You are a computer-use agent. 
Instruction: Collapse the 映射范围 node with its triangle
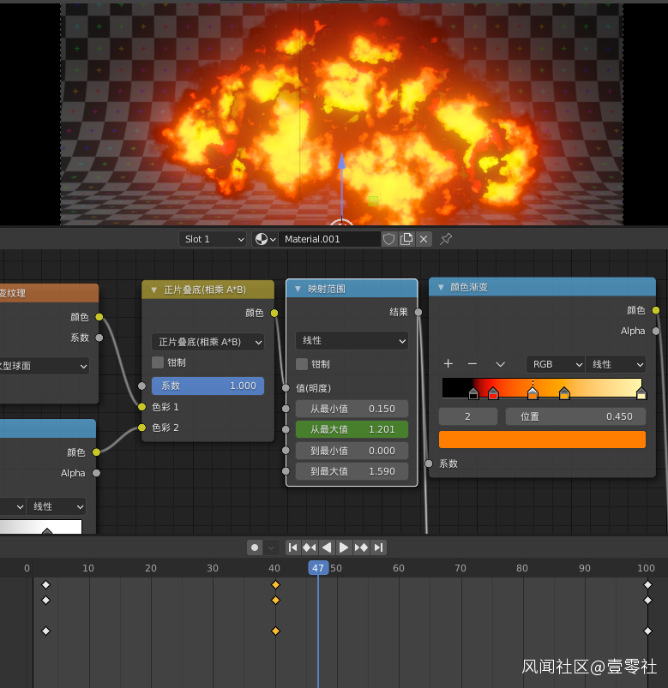(x=298, y=289)
